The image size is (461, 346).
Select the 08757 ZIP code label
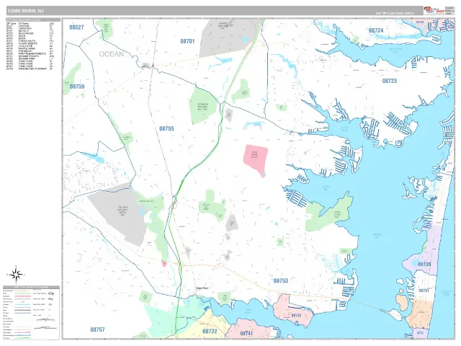(97, 329)
